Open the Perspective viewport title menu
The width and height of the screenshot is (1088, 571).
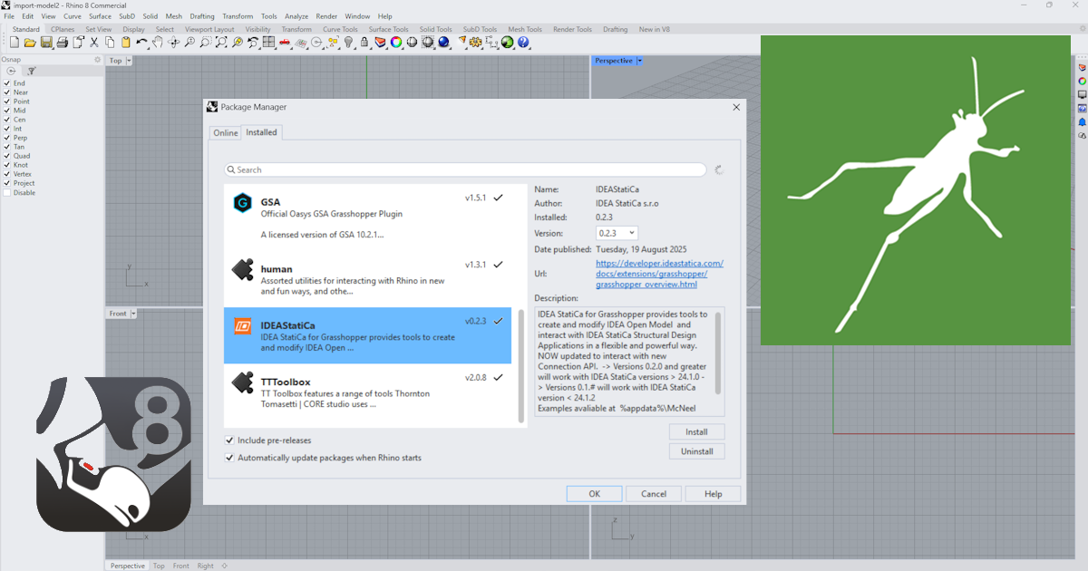tap(617, 60)
